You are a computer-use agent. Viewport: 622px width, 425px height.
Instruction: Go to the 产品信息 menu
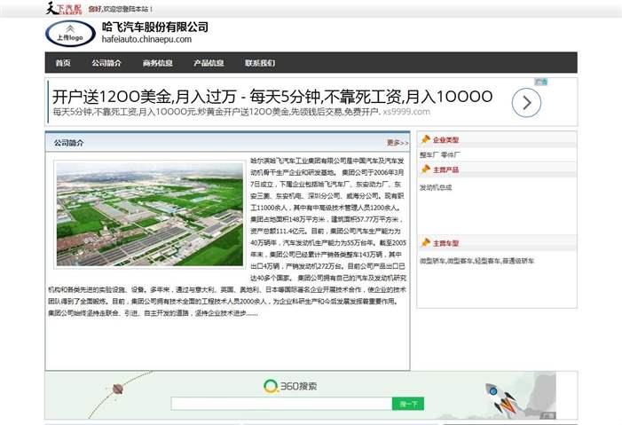tap(209, 63)
